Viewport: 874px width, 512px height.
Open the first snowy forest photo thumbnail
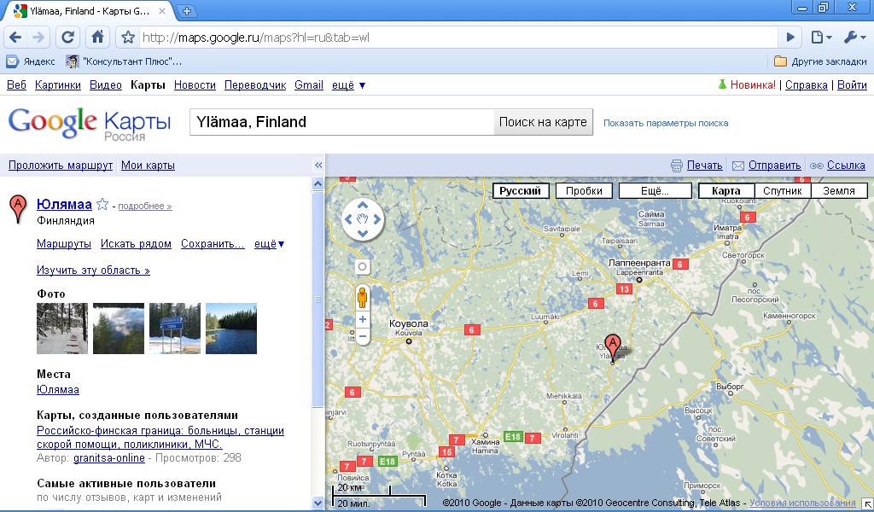pos(62,329)
